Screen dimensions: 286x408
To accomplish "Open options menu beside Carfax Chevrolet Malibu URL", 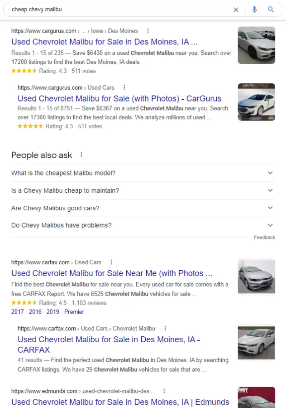I will click(165, 328).
